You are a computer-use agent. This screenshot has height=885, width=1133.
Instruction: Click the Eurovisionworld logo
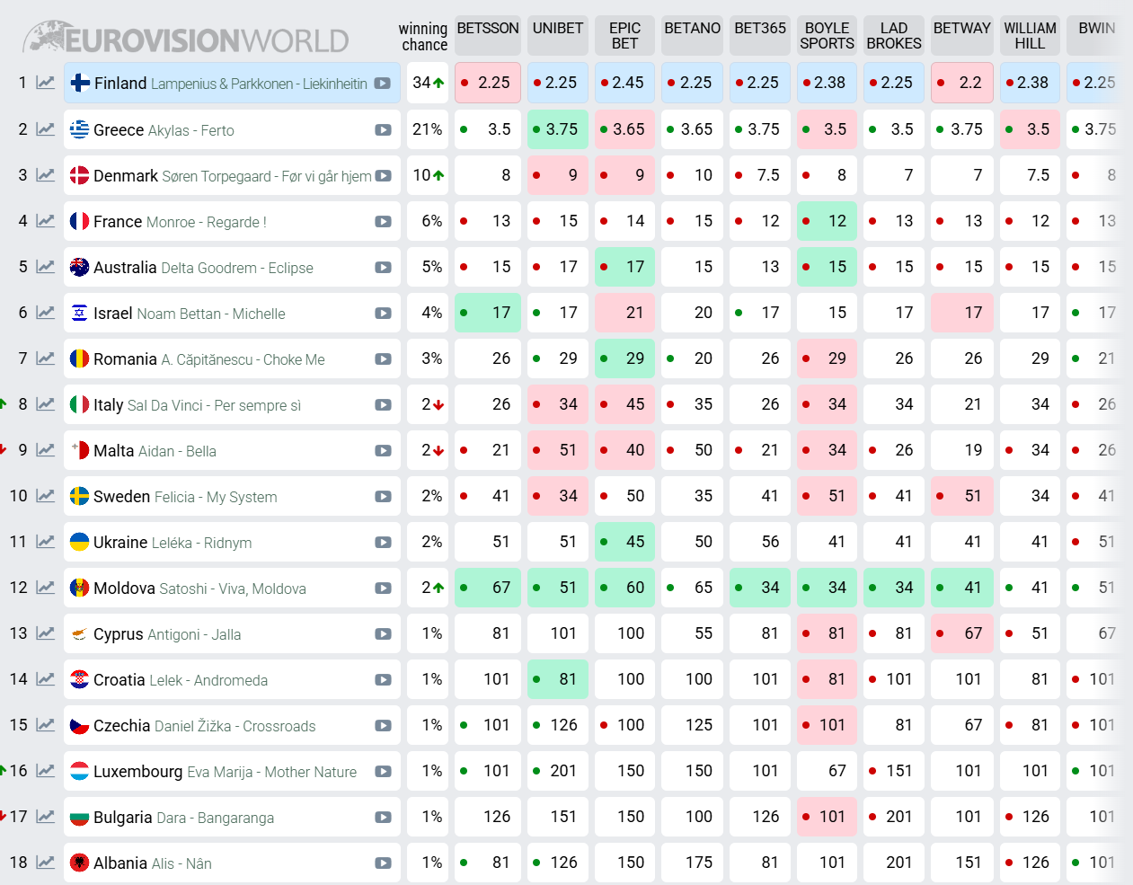point(186,38)
